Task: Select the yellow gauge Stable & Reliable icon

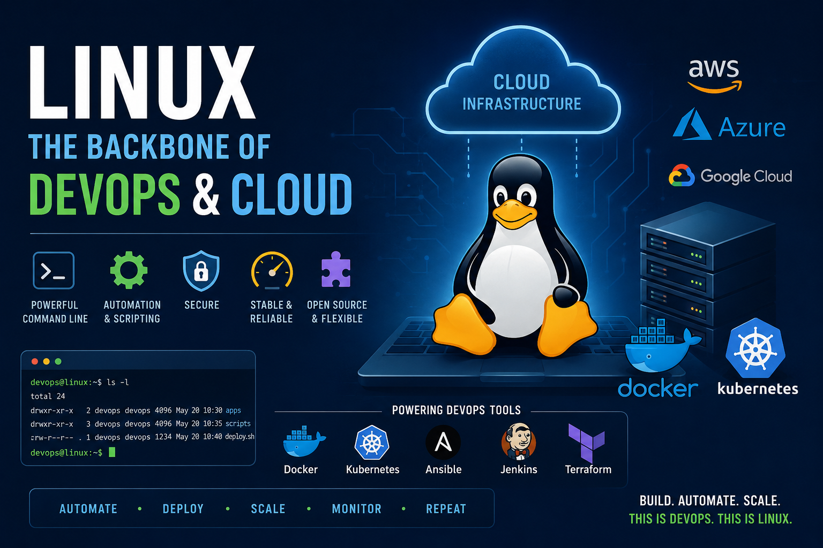Action: point(272,270)
